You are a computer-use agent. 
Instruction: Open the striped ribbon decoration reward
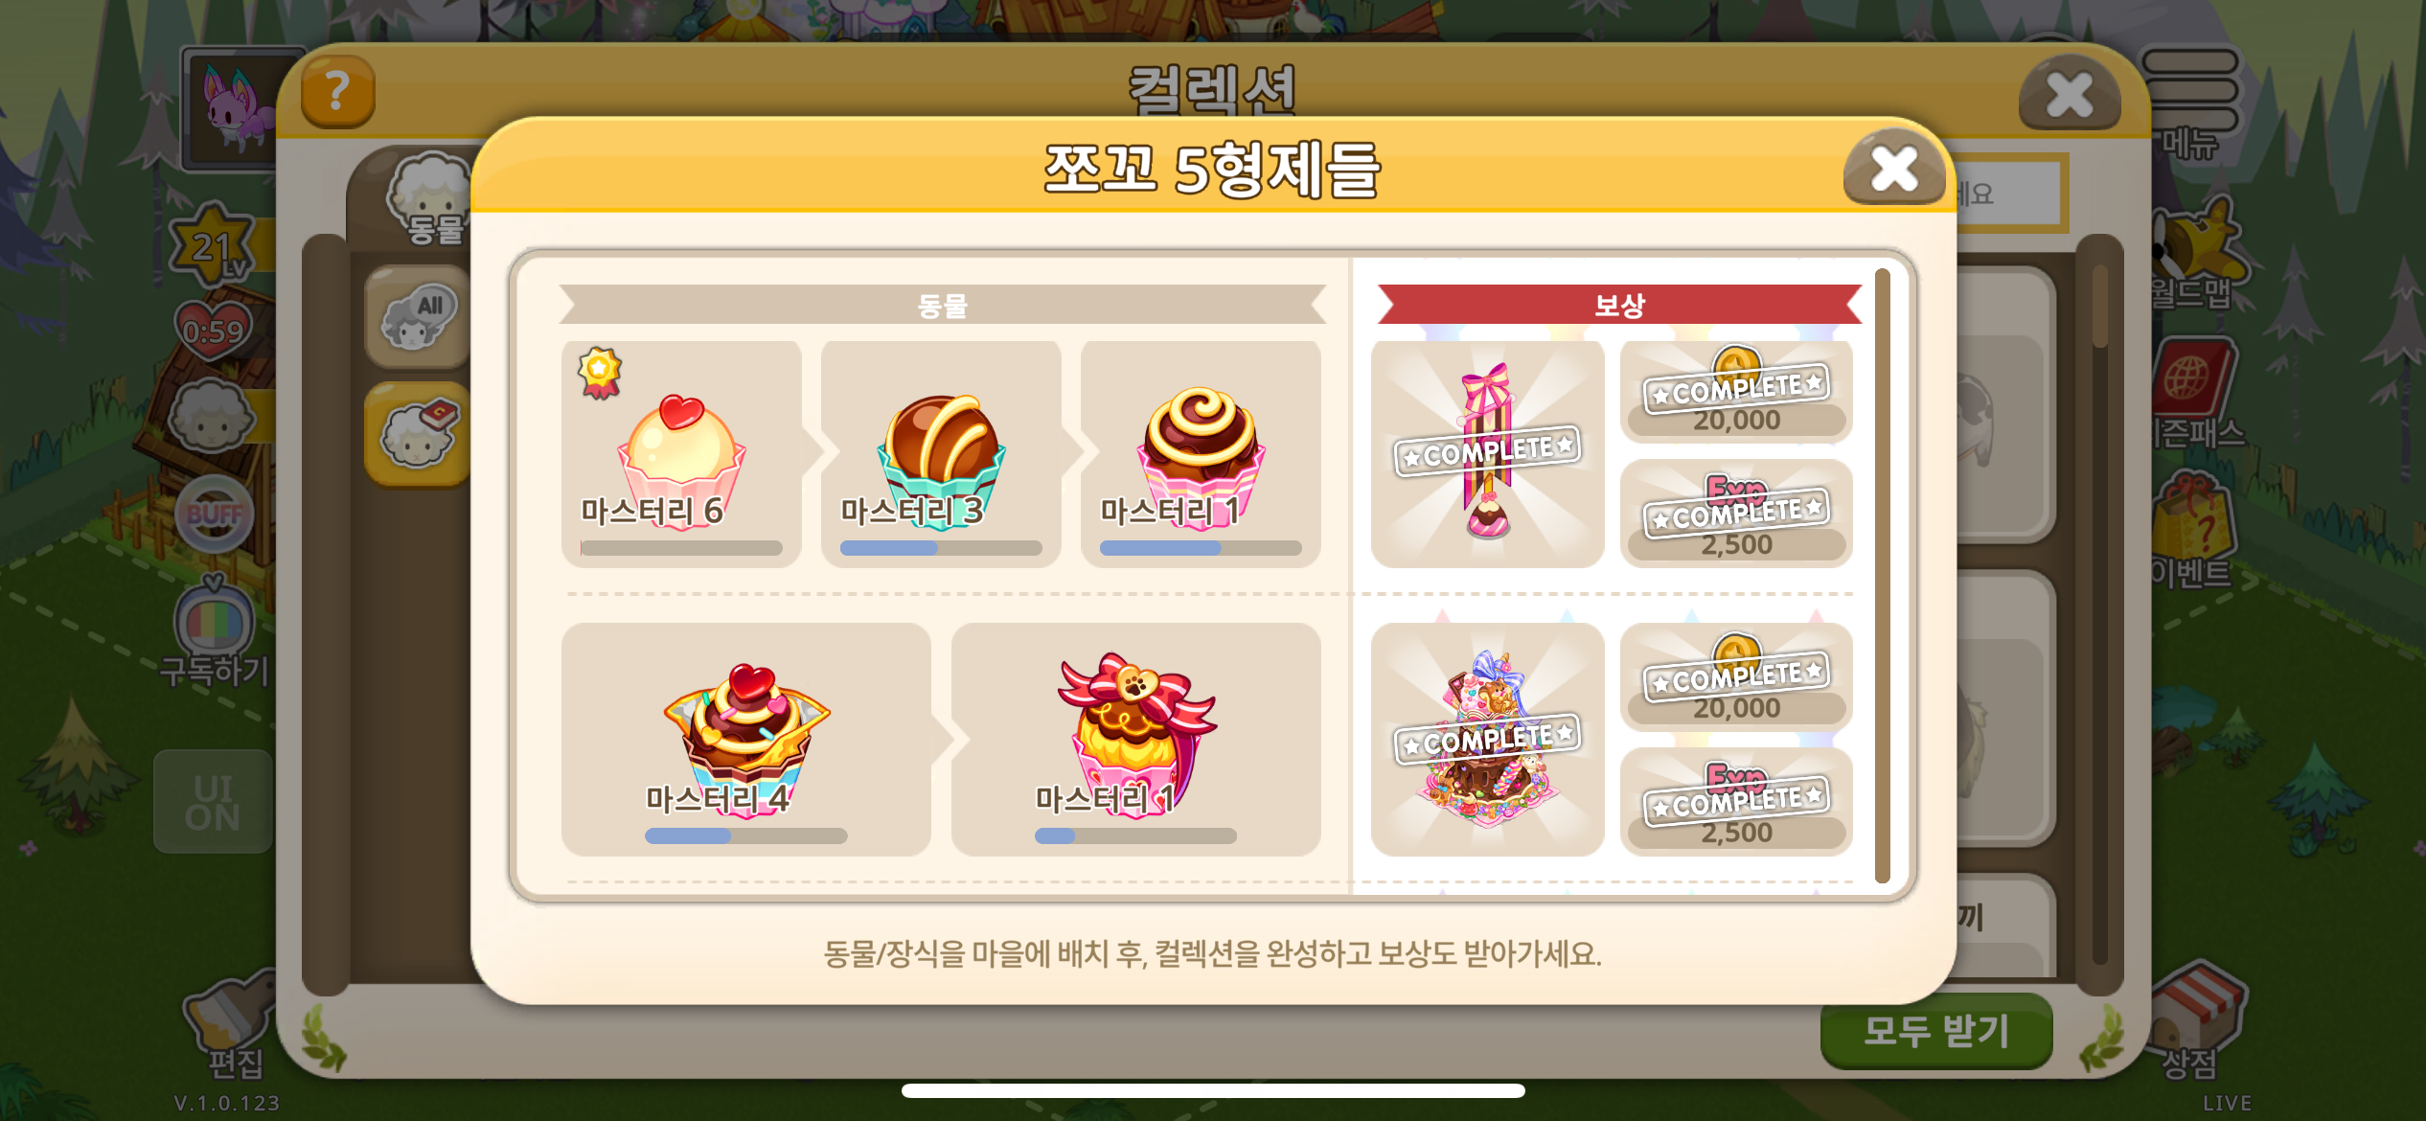click(1487, 453)
